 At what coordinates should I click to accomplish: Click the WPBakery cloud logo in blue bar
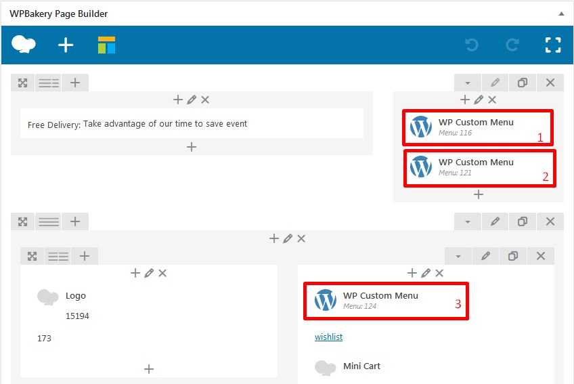pos(24,45)
